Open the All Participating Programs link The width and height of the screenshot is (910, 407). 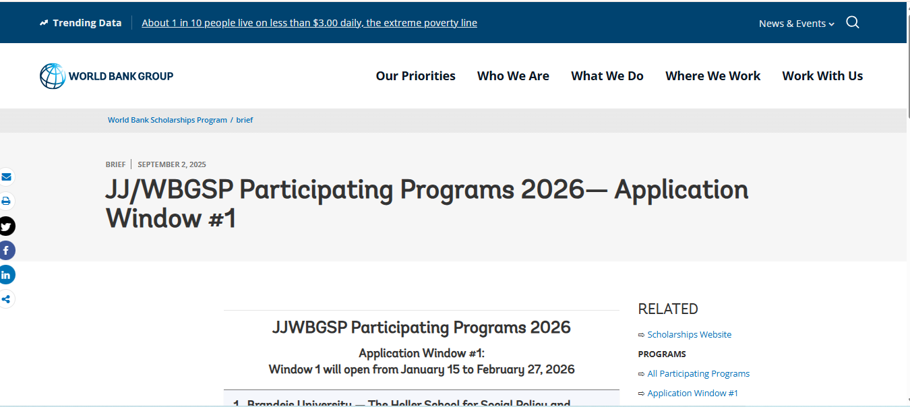(698, 373)
